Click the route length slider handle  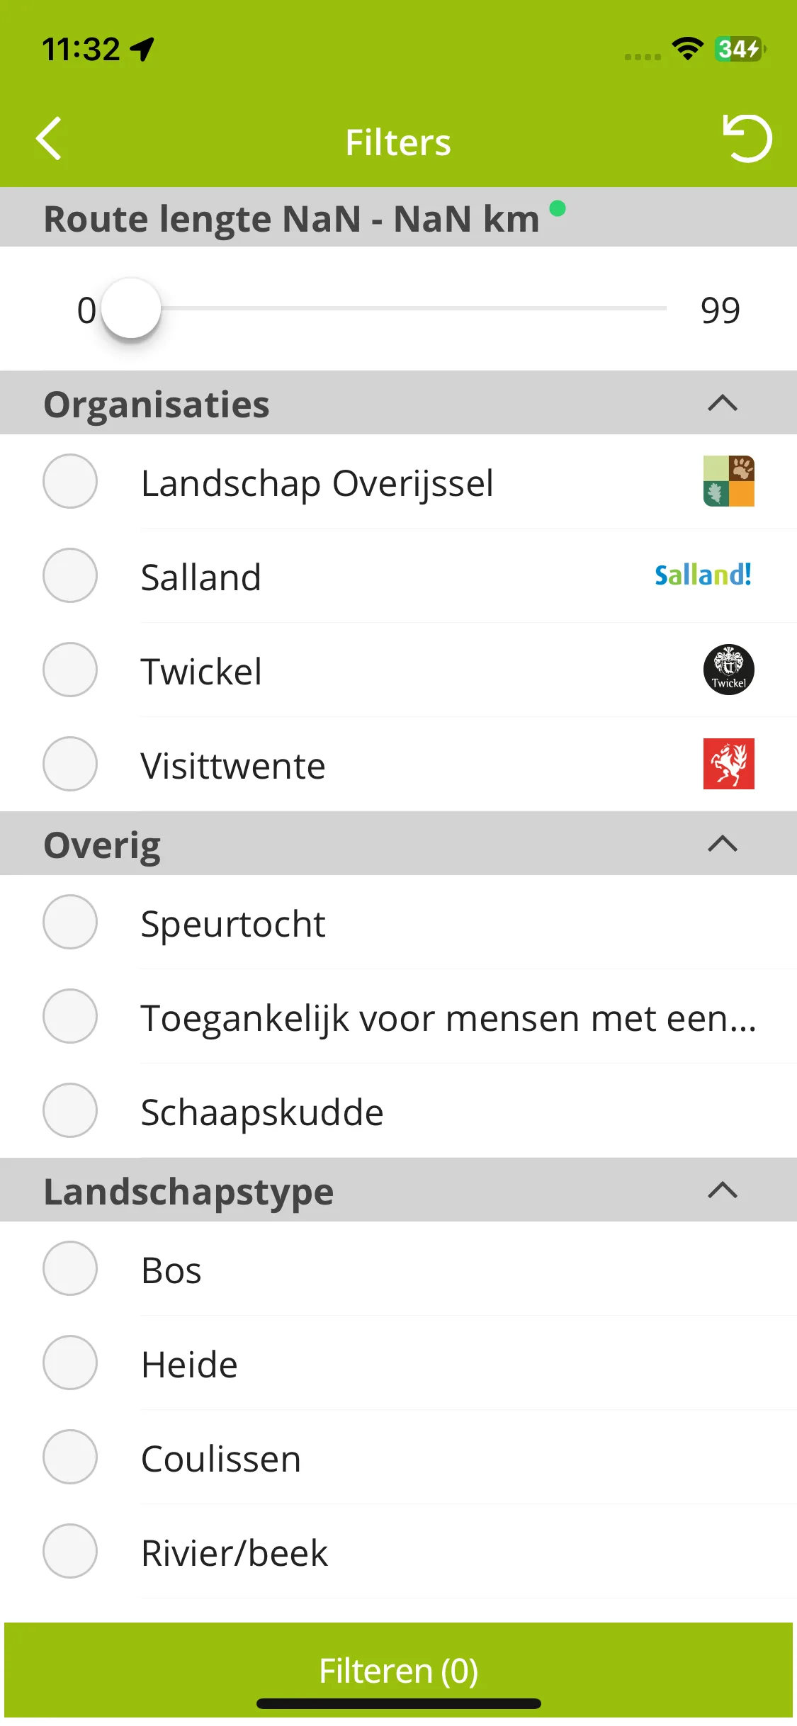point(131,309)
